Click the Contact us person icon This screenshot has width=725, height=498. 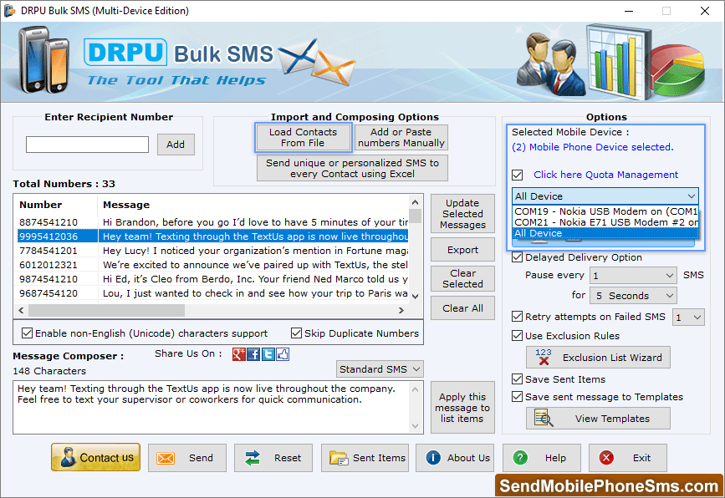[68, 457]
